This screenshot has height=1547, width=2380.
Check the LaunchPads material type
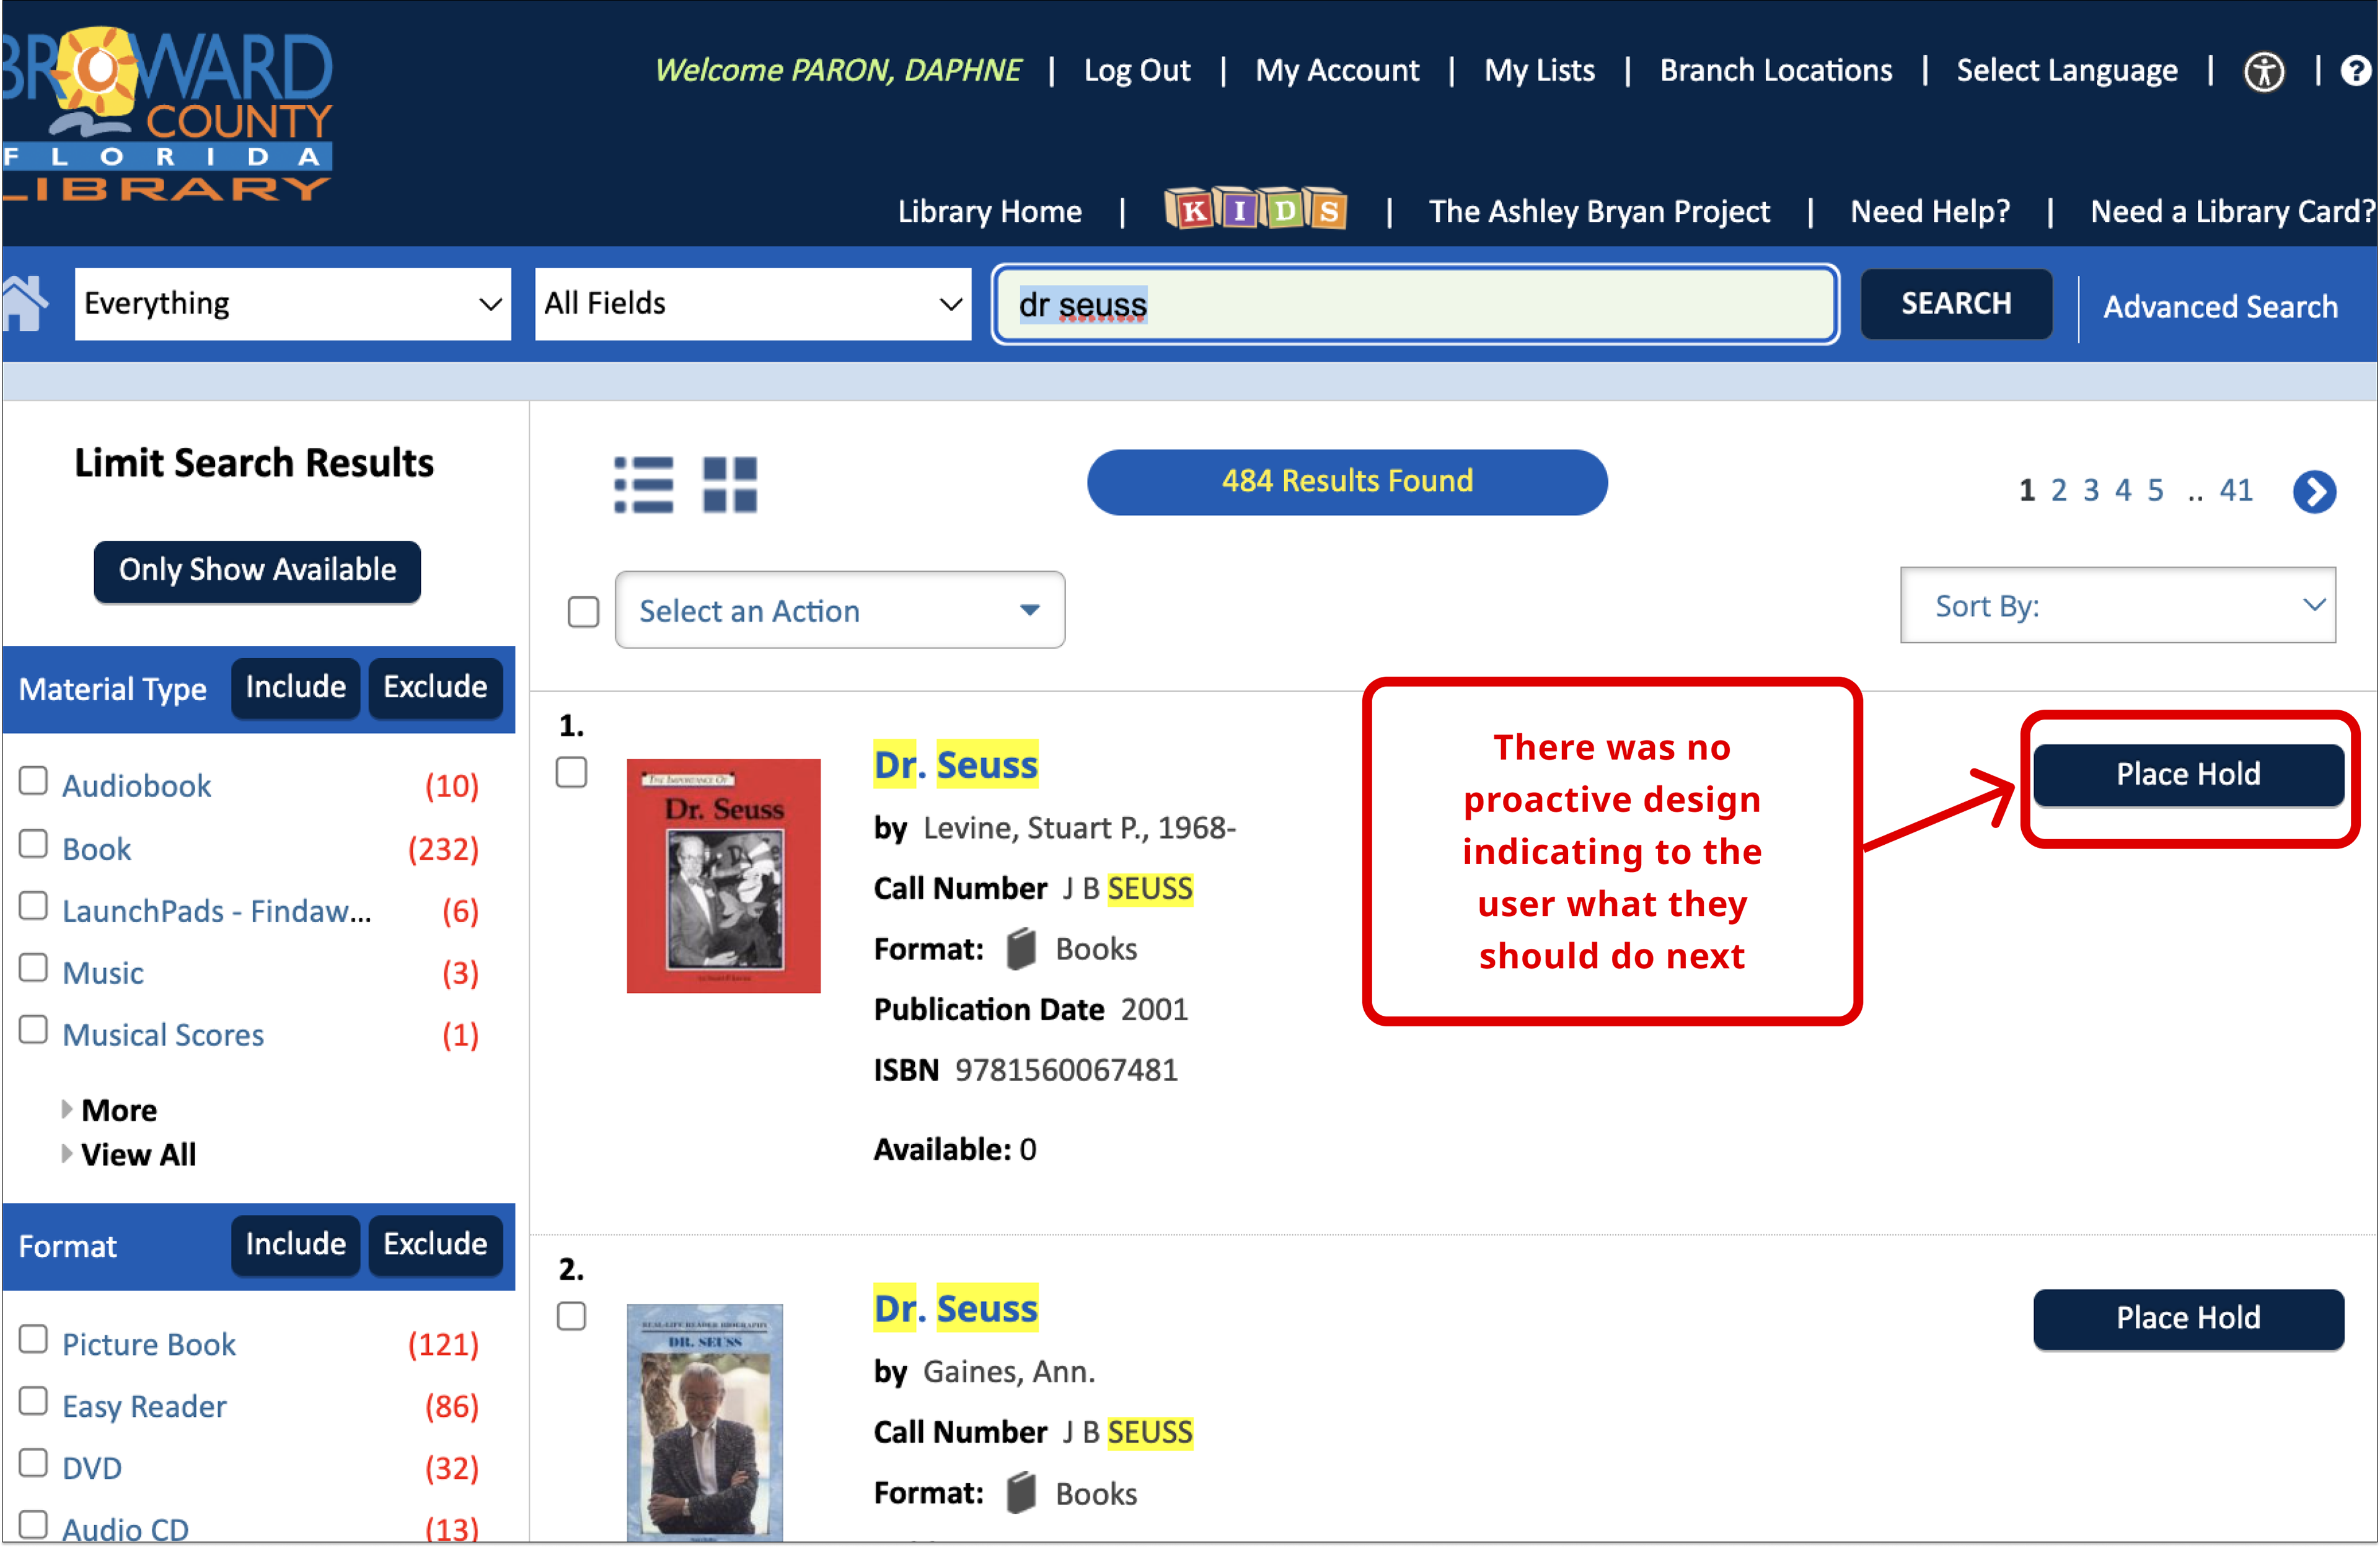pos(34,906)
